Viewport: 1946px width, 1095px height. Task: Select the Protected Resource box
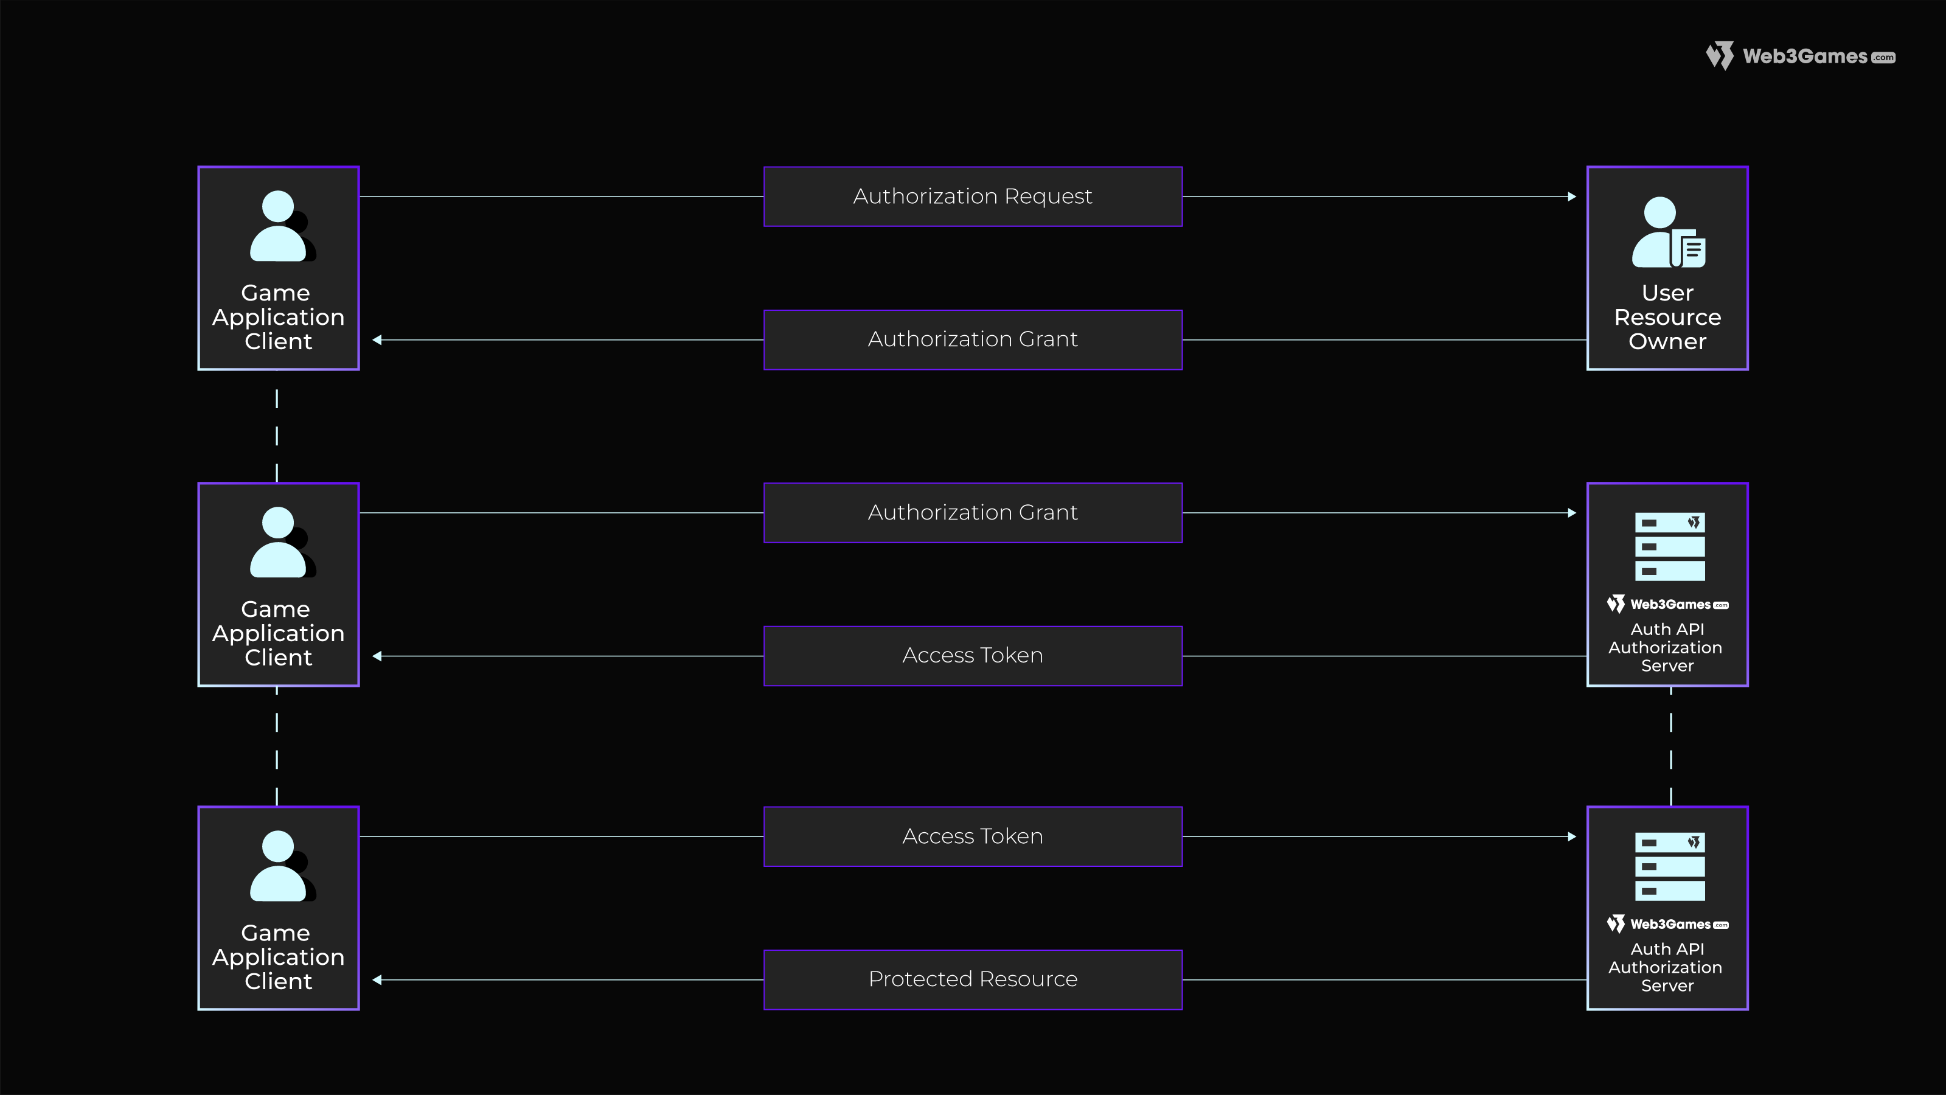pyautogui.click(x=973, y=979)
